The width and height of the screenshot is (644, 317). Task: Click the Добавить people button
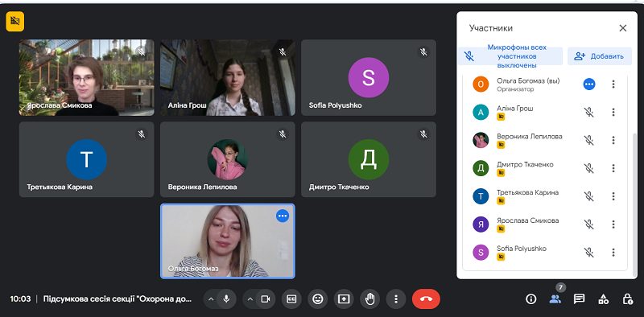coord(600,56)
